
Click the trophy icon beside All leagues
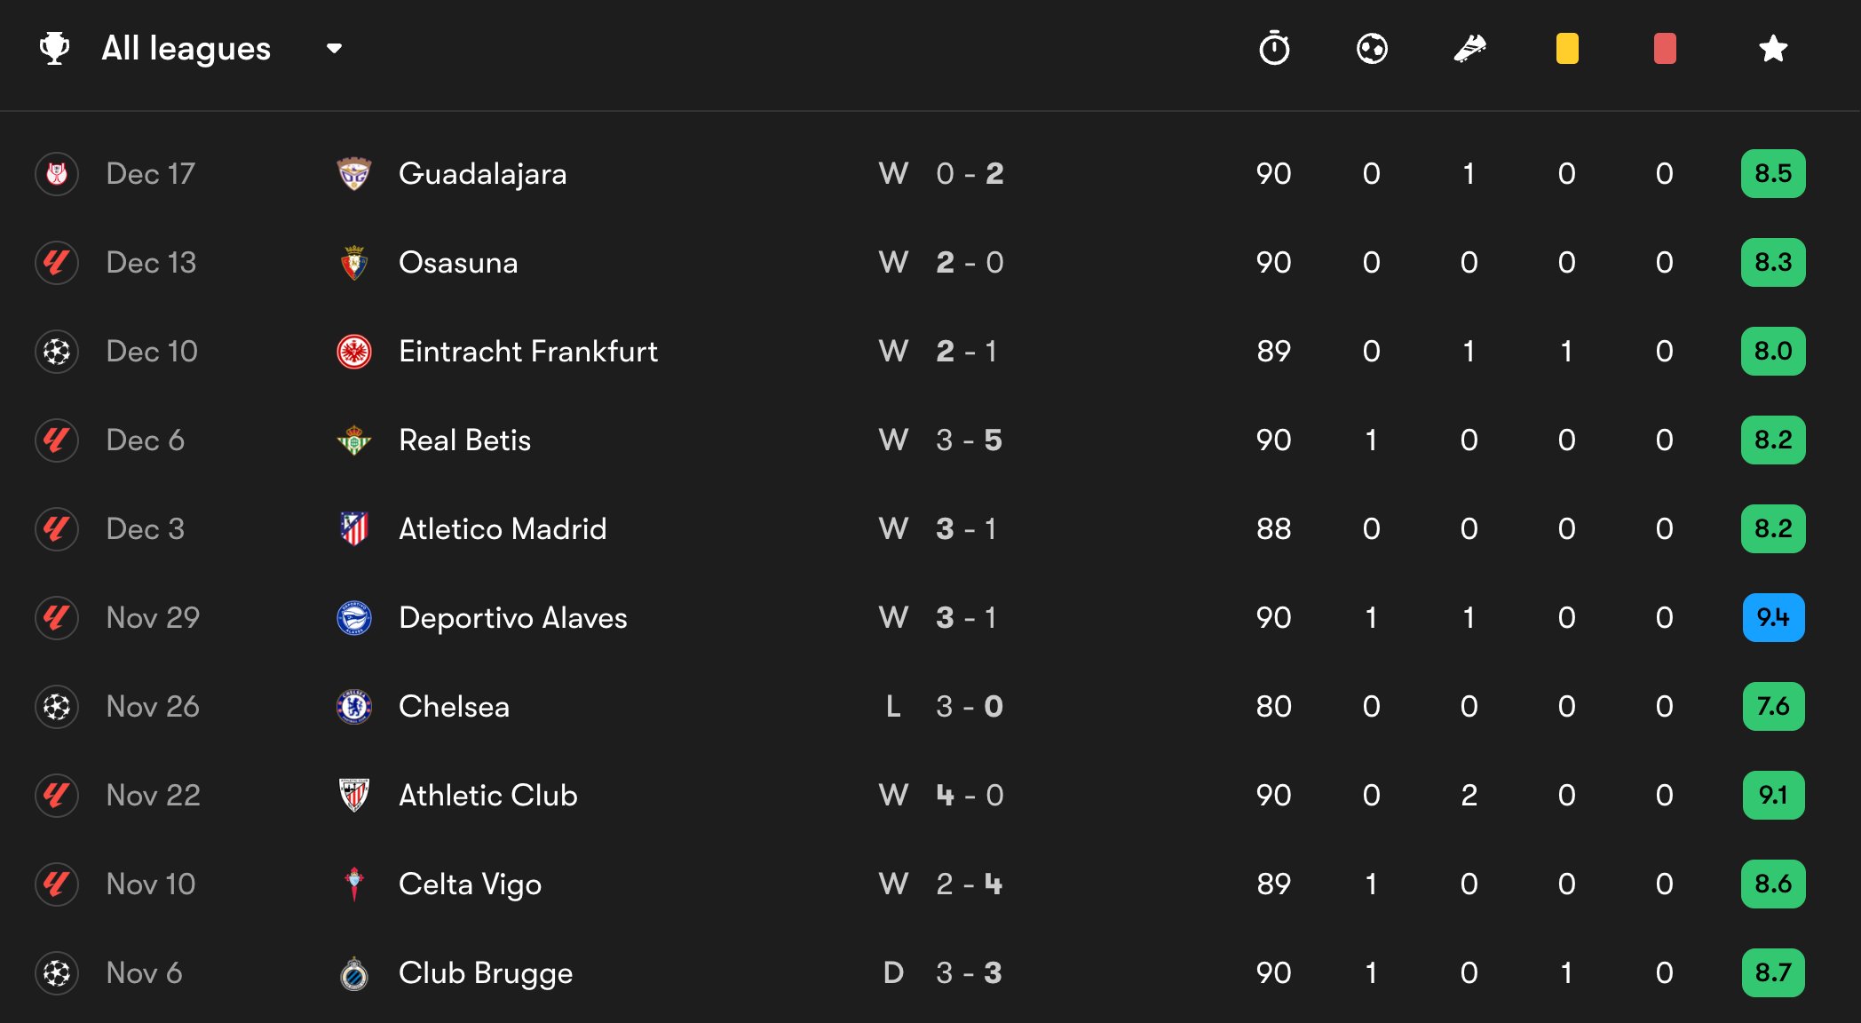pos(55,48)
